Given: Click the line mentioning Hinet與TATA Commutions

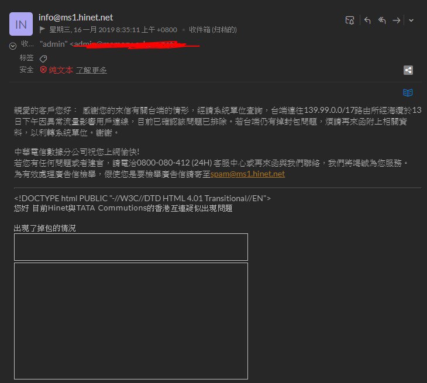Looking at the screenshot, I should [x=123, y=208].
